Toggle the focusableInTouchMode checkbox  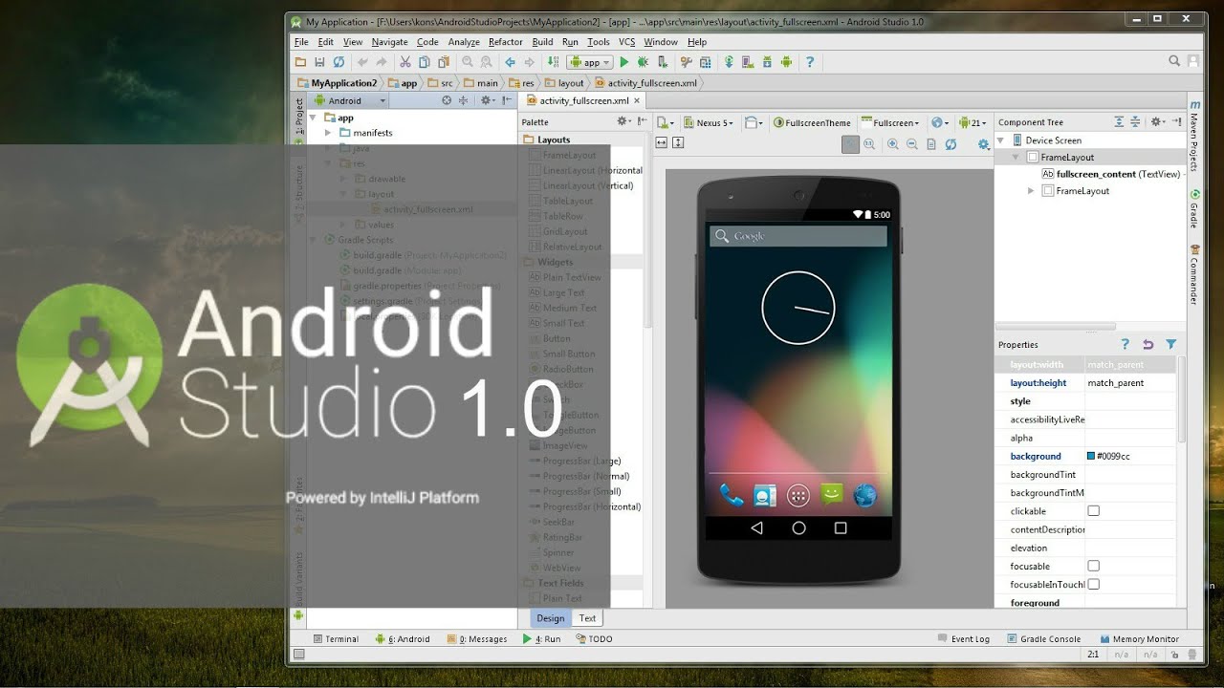coord(1093,585)
